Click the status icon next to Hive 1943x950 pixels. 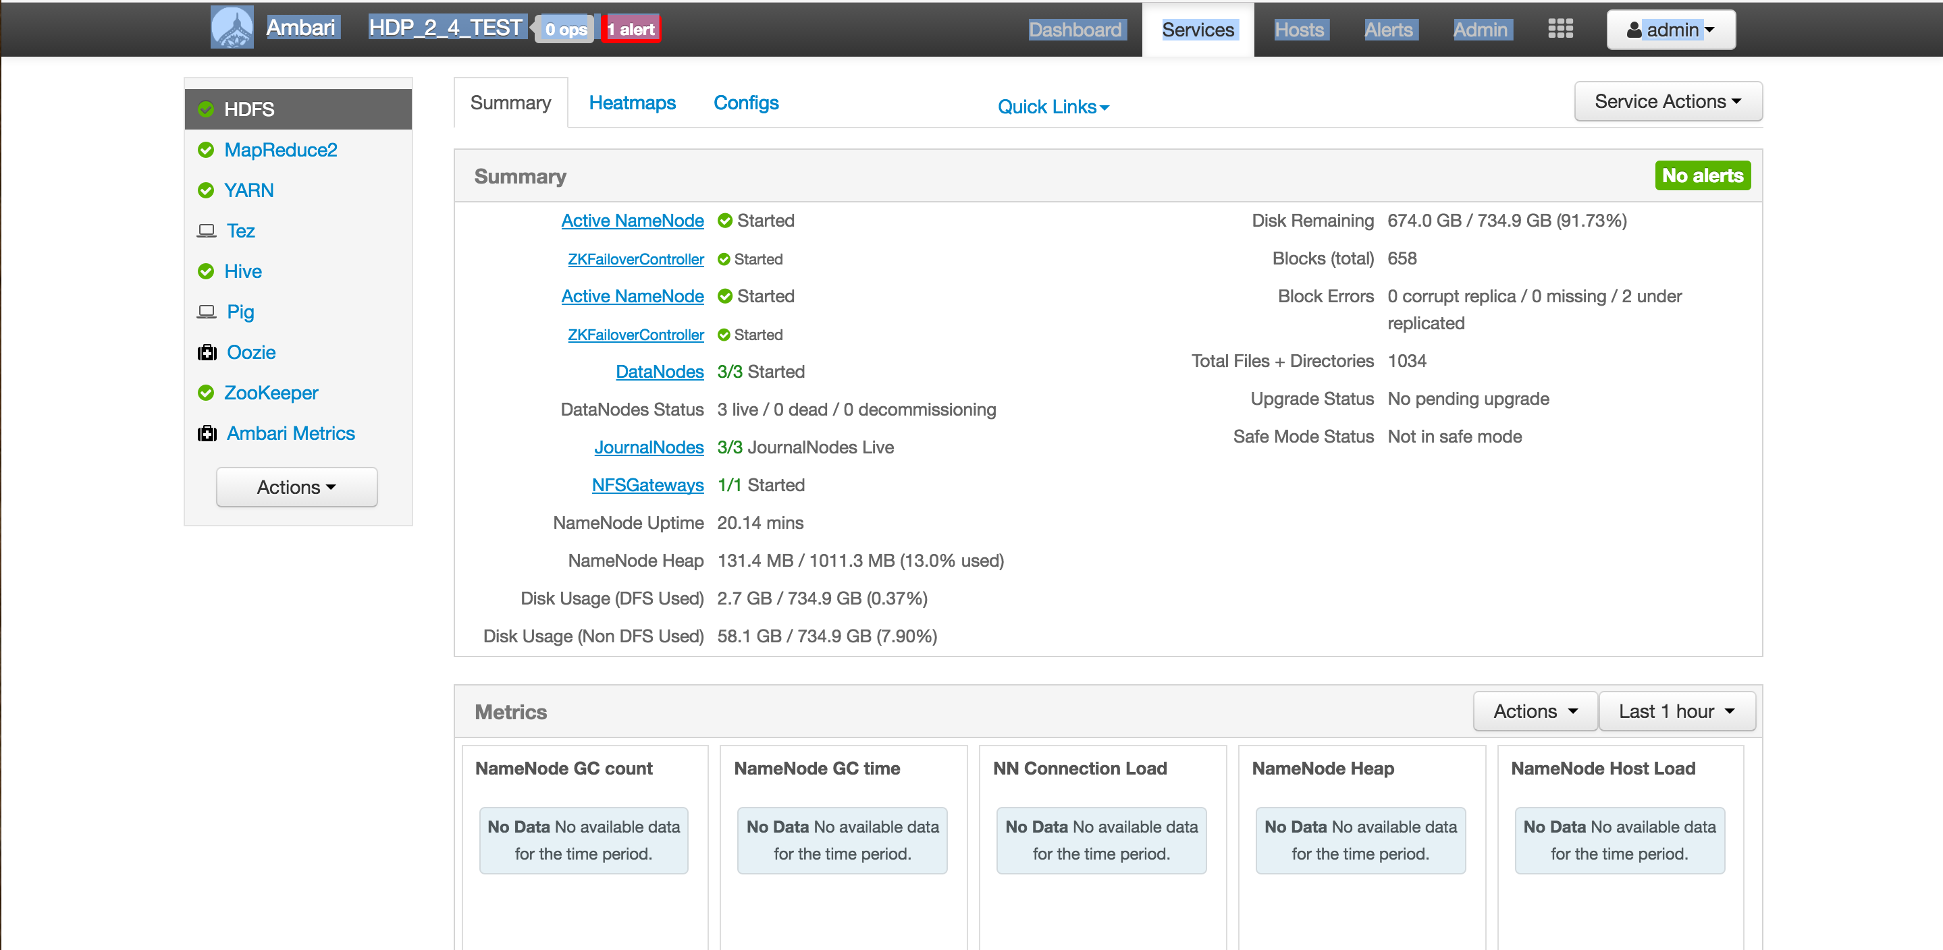(207, 271)
